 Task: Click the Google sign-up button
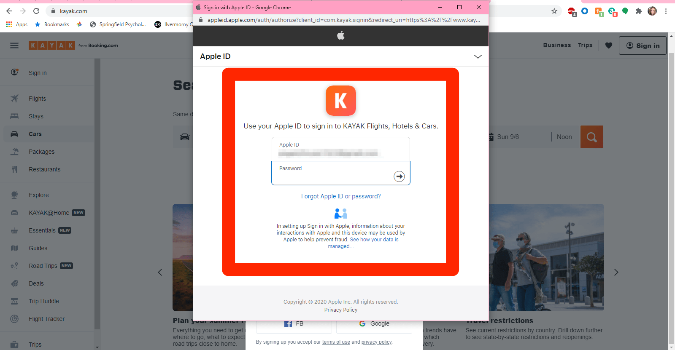pyautogui.click(x=374, y=324)
